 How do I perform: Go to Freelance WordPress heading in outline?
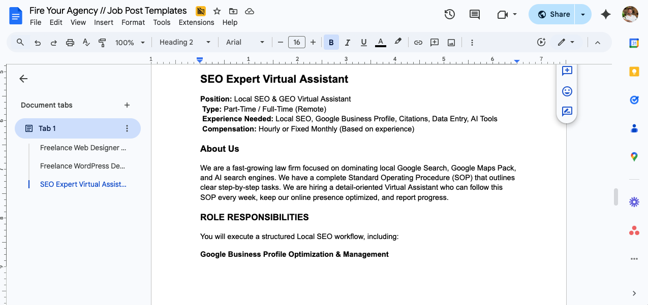pos(82,166)
